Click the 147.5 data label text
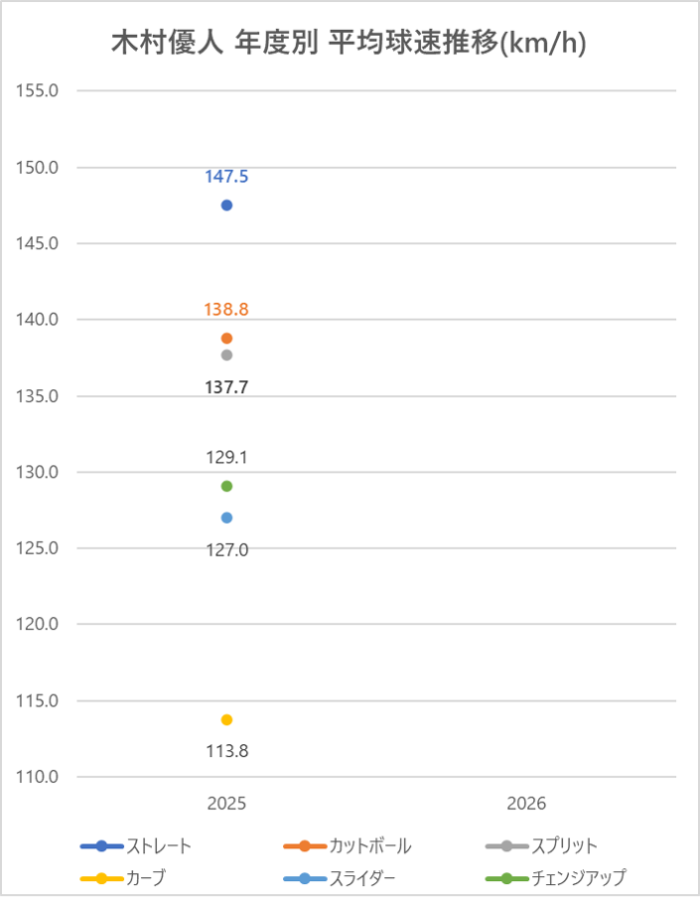This screenshot has width=700, height=897. click(x=226, y=177)
